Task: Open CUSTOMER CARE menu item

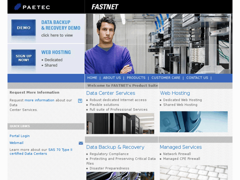Action: coord(166,78)
